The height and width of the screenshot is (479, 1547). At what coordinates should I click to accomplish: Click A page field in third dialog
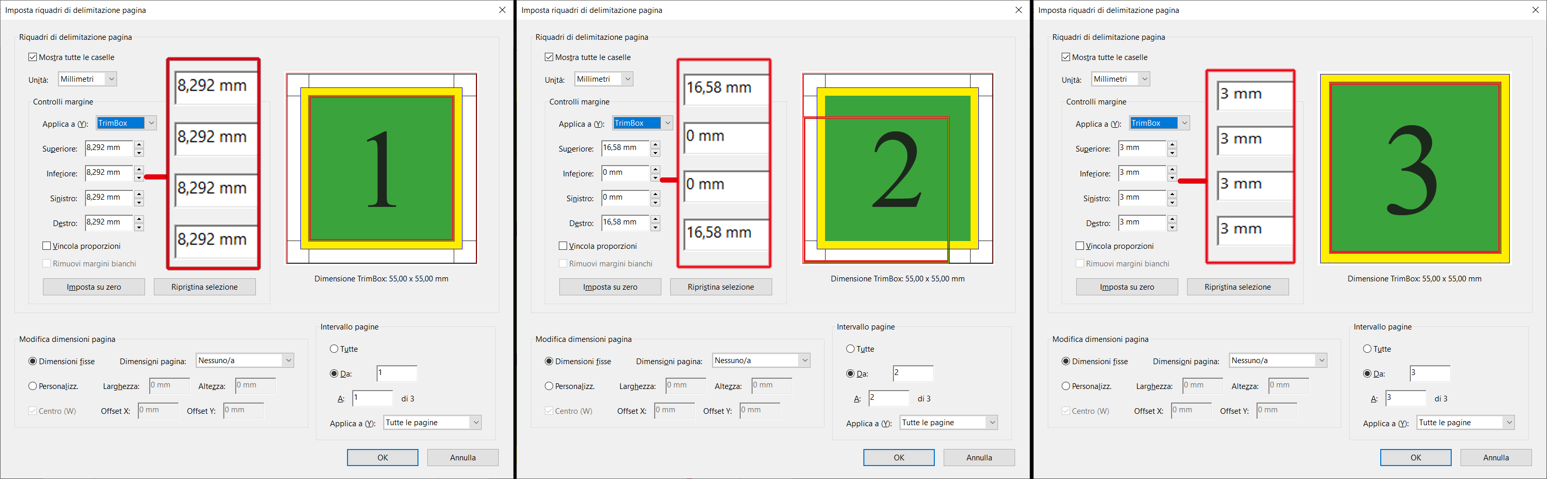[1406, 398]
